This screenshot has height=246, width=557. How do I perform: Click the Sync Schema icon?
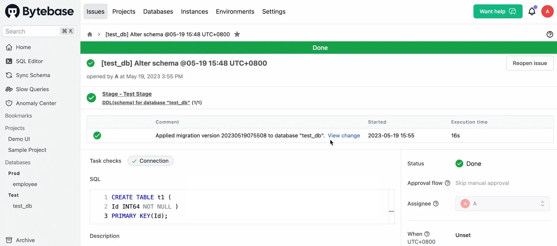9,75
